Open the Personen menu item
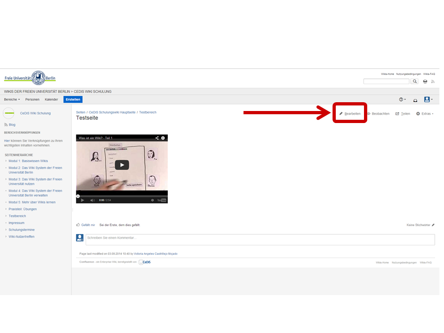The width and height of the screenshot is (444, 333). (32, 99)
